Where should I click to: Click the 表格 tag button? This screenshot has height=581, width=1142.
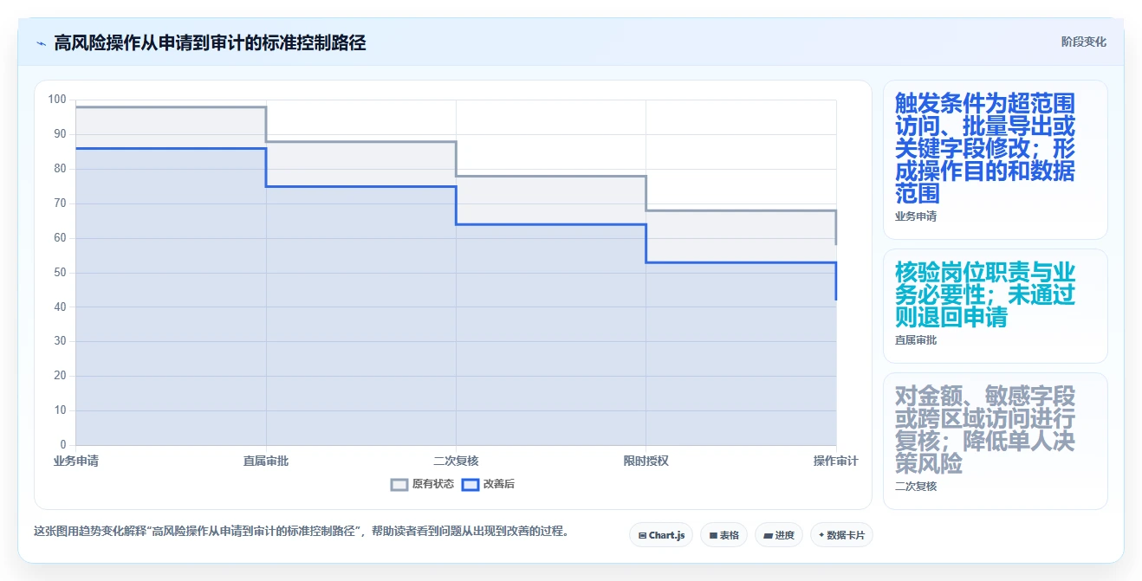723,535
